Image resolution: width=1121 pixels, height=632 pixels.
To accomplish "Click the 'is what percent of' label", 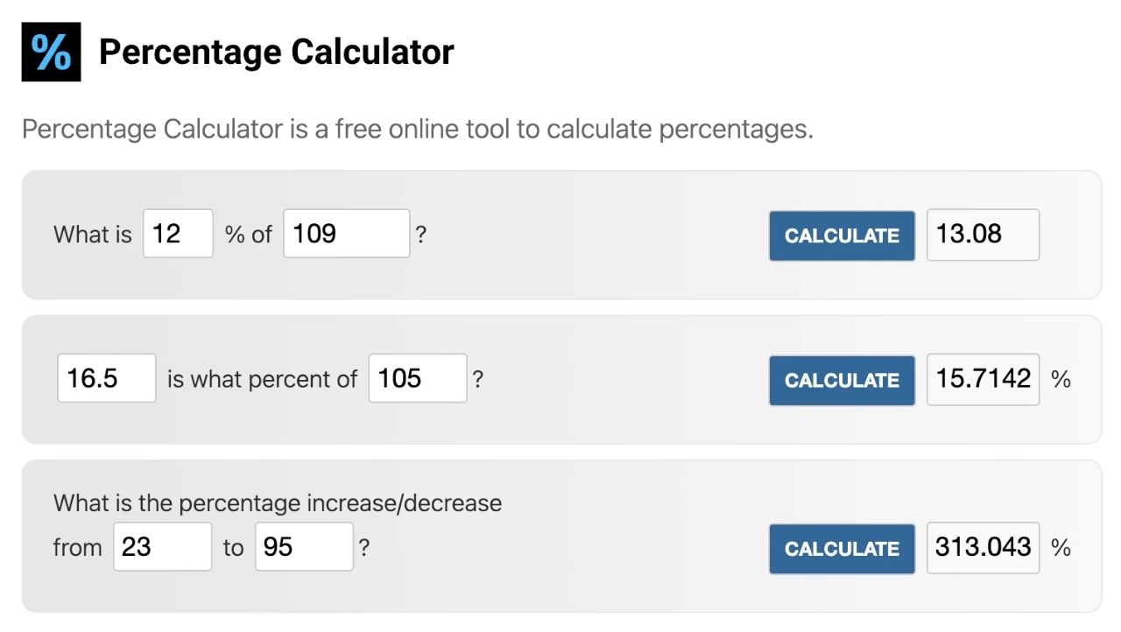I will pos(262,379).
